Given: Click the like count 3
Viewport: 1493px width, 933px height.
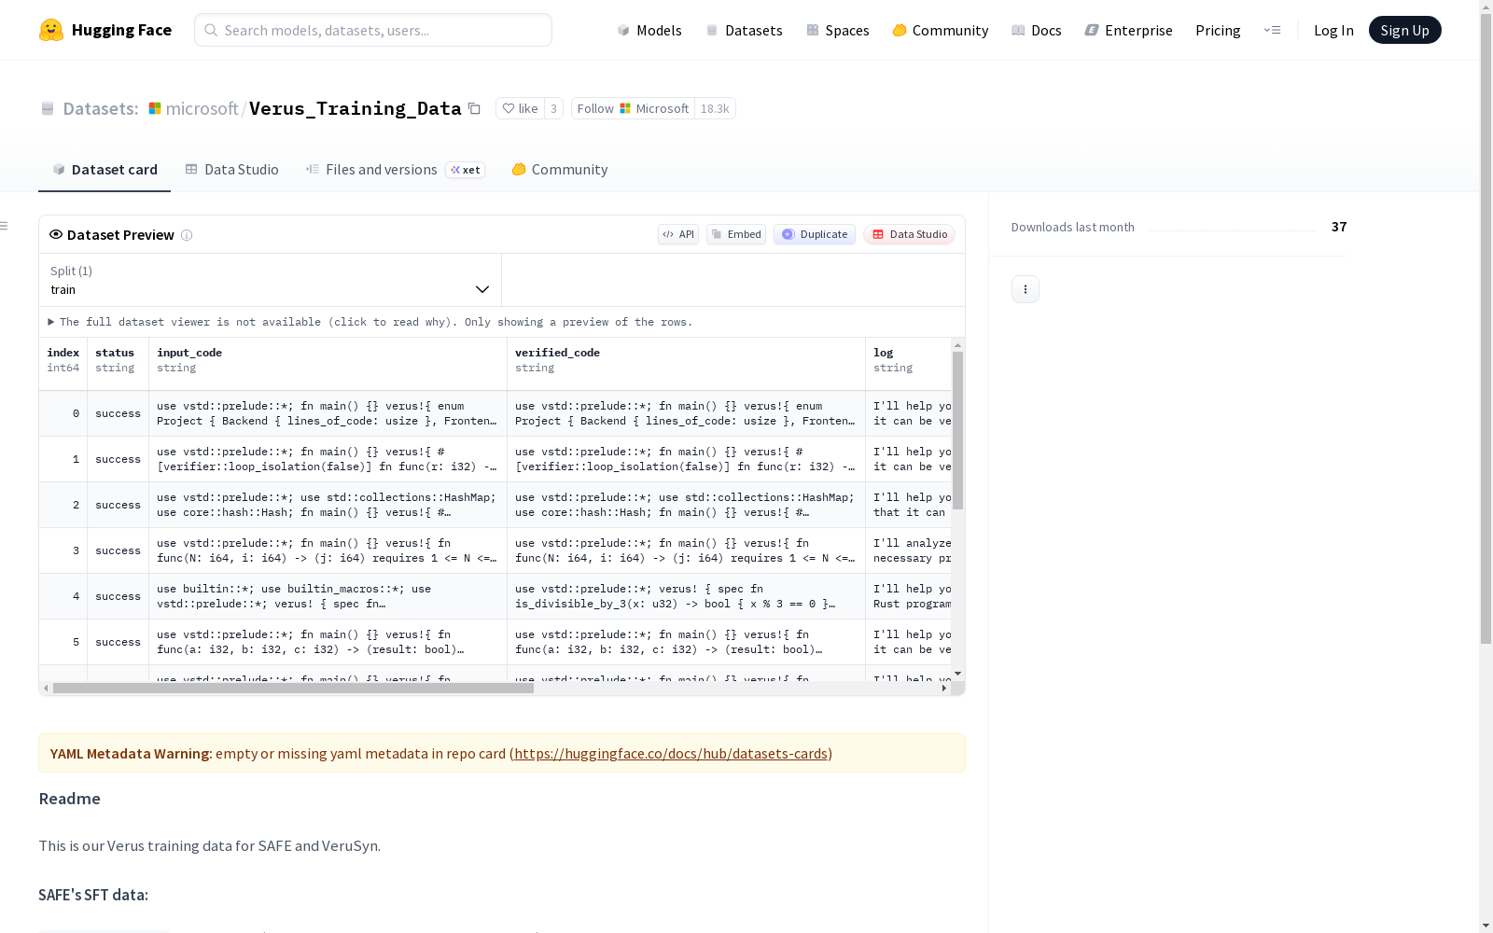Looking at the screenshot, I should click(x=553, y=108).
